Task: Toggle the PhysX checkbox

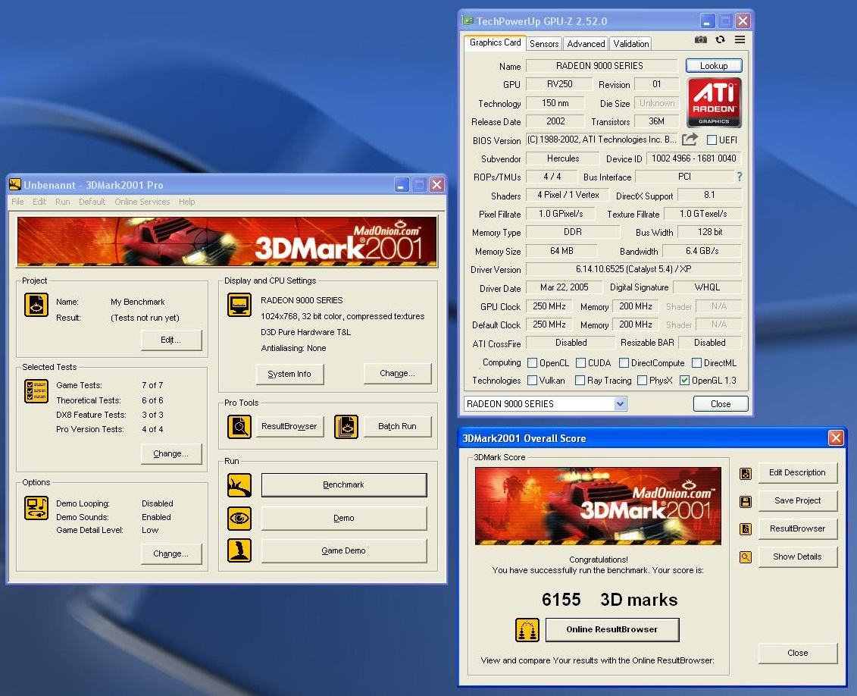Action: [643, 380]
